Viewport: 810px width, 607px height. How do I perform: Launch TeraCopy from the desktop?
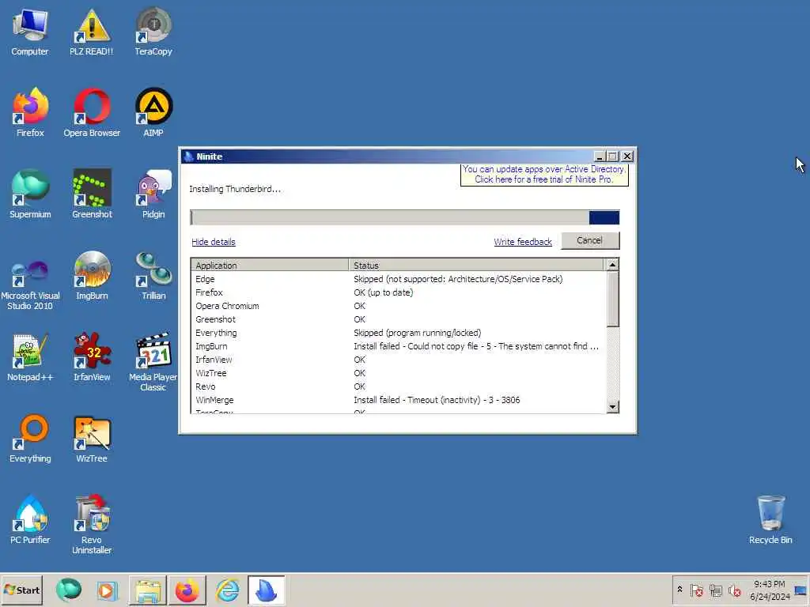(153, 32)
